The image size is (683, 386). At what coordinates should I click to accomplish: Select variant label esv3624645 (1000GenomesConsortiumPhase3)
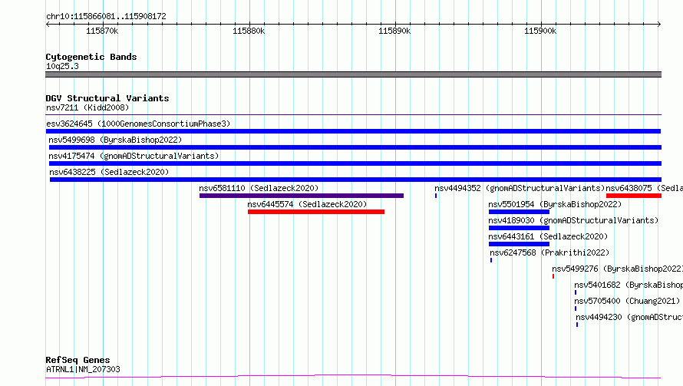tap(138, 124)
